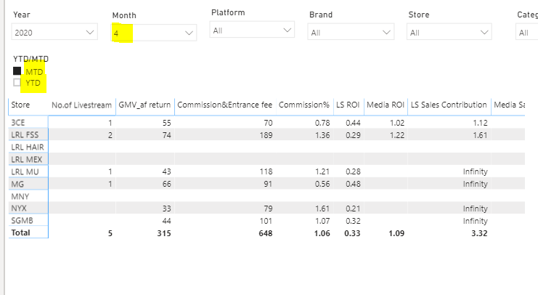The width and height of the screenshot is (538, 295).
Task: Sort by Media ROI column header
Action: tap(386, 105)
